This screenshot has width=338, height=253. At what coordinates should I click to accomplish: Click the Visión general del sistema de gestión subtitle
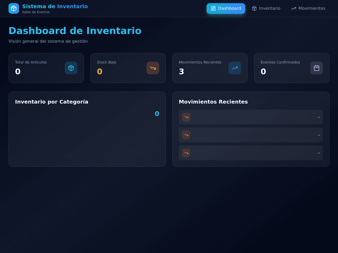point(48,41)
